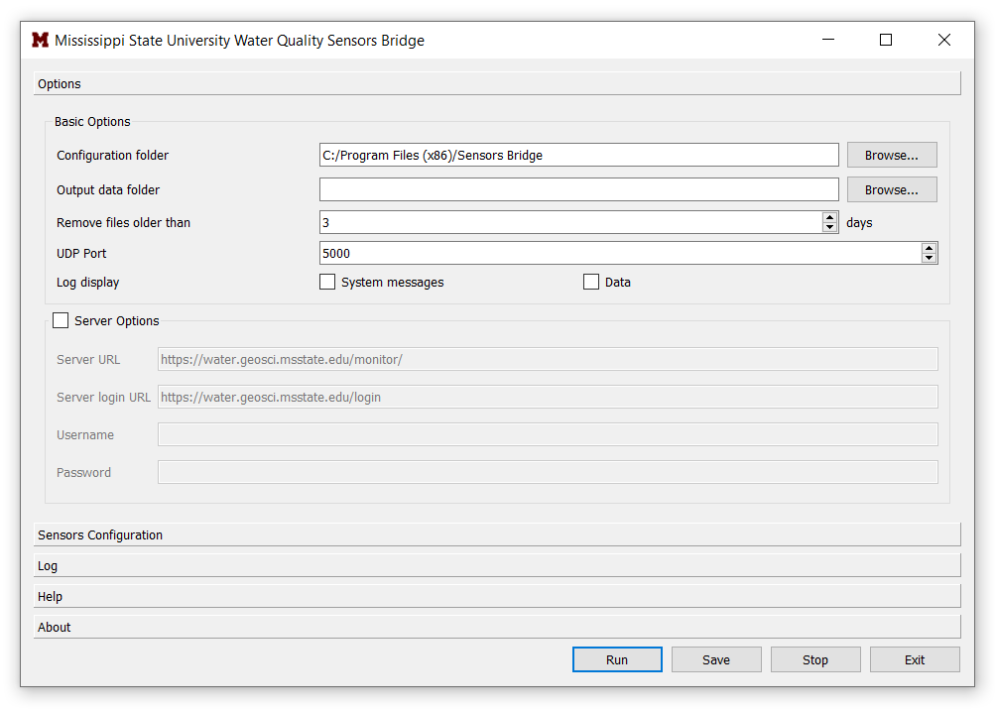
Task: Increase days with the up arrow
Action: coord(829,217)
